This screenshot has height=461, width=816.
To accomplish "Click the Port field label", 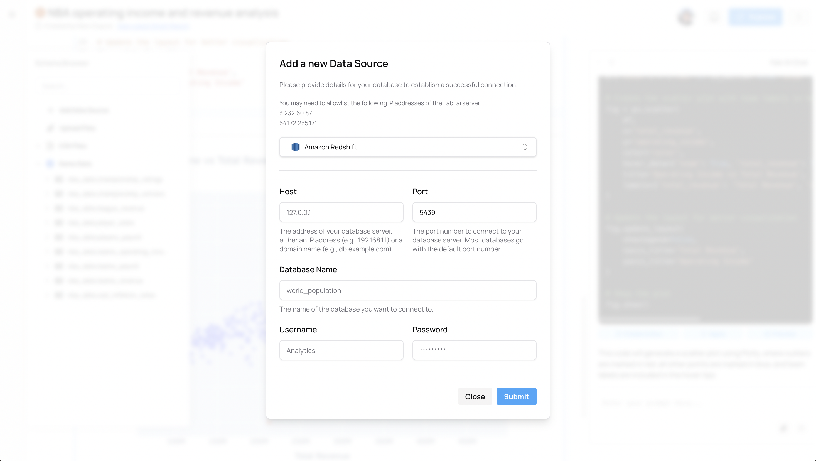I will [x=420, y=192].
